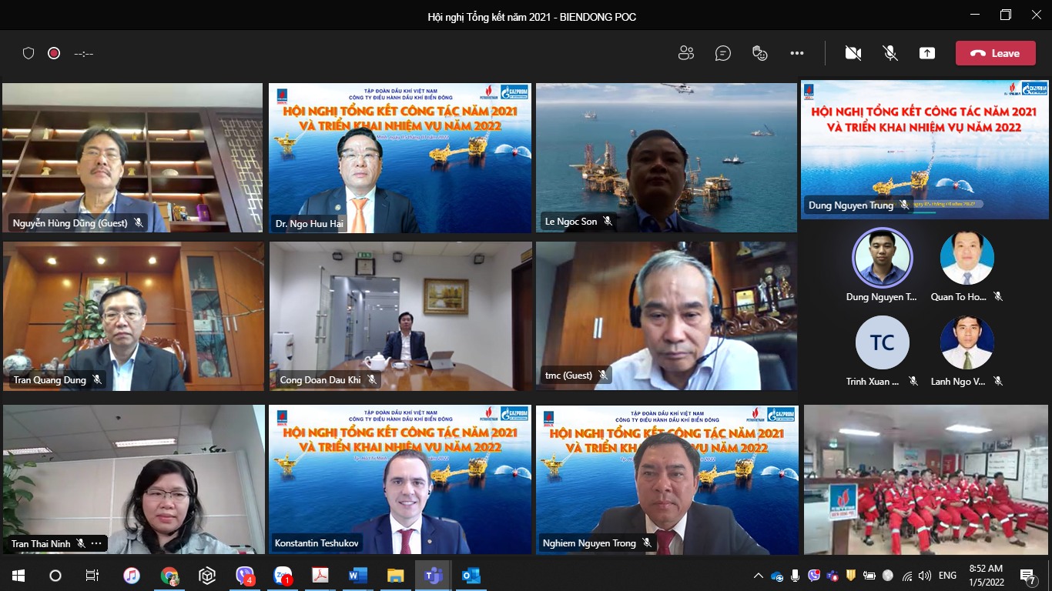
Task: Click the red recording indicator
Action: click(x=54, y=53)
